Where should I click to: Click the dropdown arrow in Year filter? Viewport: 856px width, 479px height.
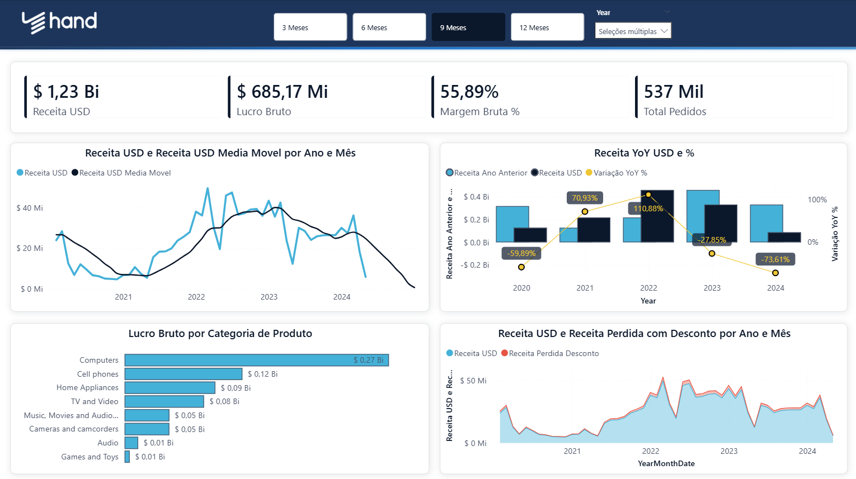(x=664, y=31)
